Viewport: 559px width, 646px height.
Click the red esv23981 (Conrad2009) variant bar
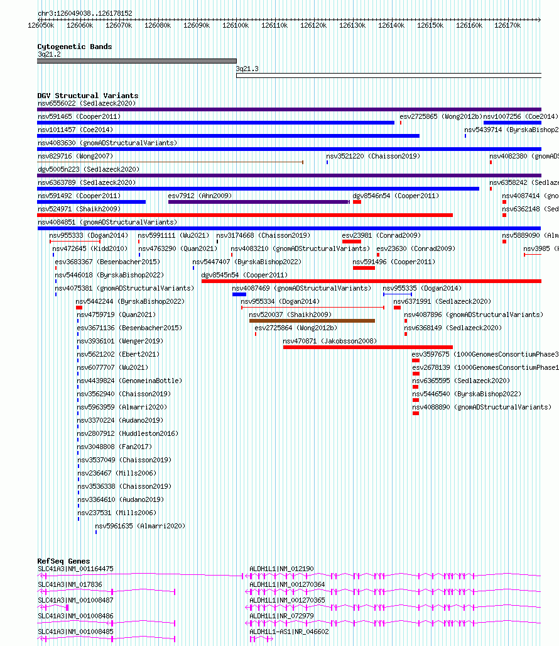click(352, 242)
